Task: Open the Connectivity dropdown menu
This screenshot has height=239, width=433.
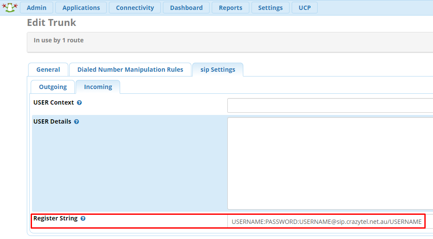Action: point(135,8)
